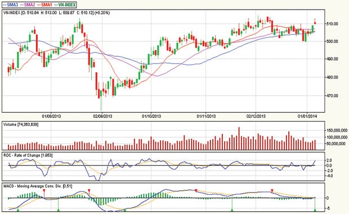Click the 510.00 price axis label
Screen dimensions: 349x214
(x=332, y=24)
